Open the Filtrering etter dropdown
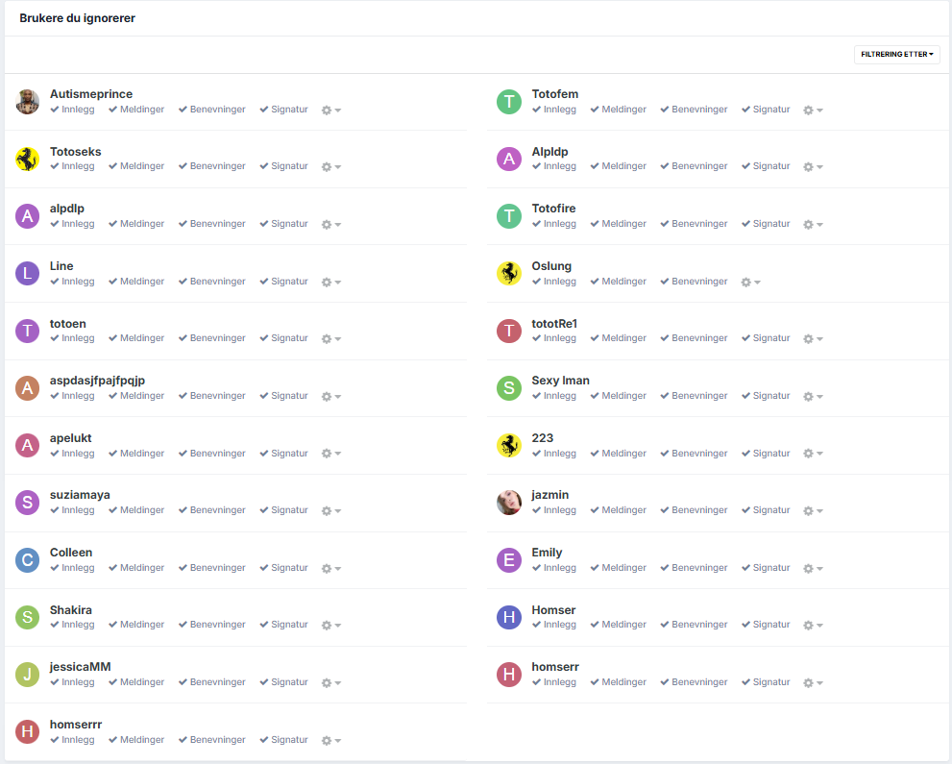Viewport: 952px width, 764px height. 896,55
